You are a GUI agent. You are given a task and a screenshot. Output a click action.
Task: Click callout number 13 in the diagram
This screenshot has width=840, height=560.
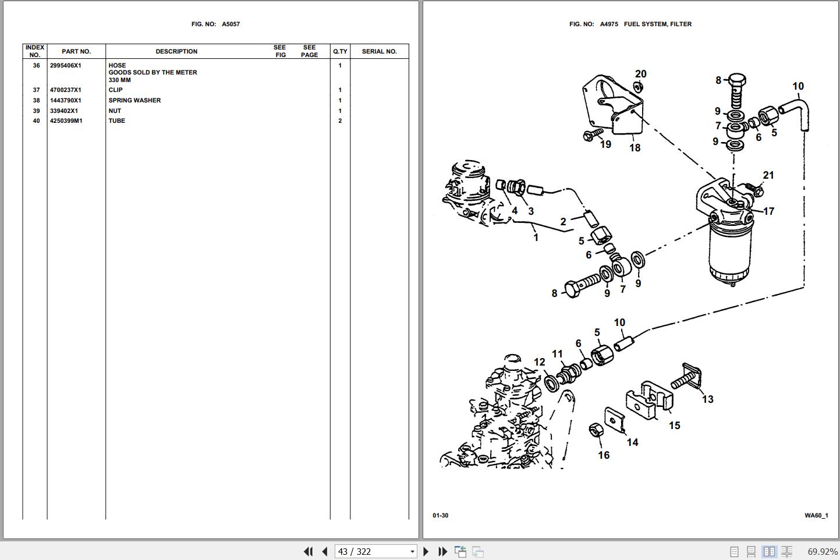tap(708, 399)
